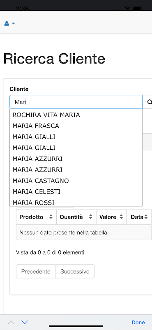Screen dimensions: 152x330
Task: Click the magnifier search button beside Cliente field
Action: [149, 102]
